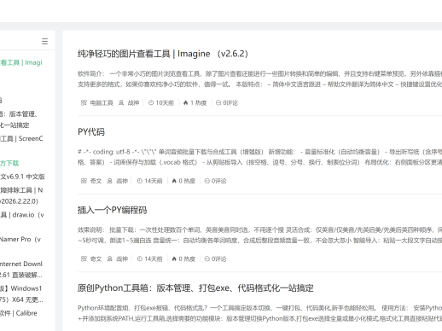
Task: Click 14天前 timestamp on PY代码 post
Action: (x=154, y=181)
